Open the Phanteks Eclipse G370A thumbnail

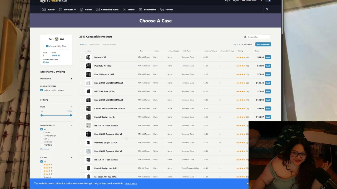88,143
